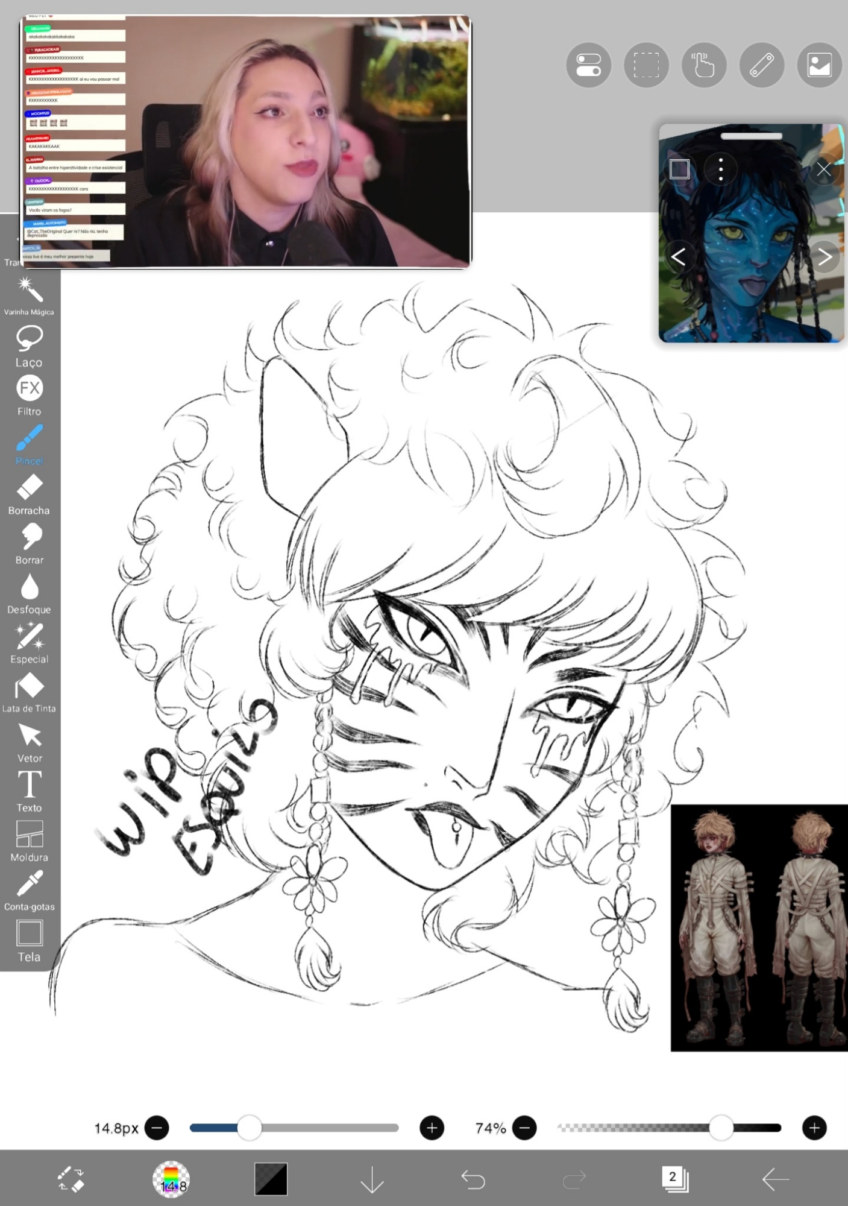
Task: Toggle brush and eraser swap button
Action: [71, 1179]
